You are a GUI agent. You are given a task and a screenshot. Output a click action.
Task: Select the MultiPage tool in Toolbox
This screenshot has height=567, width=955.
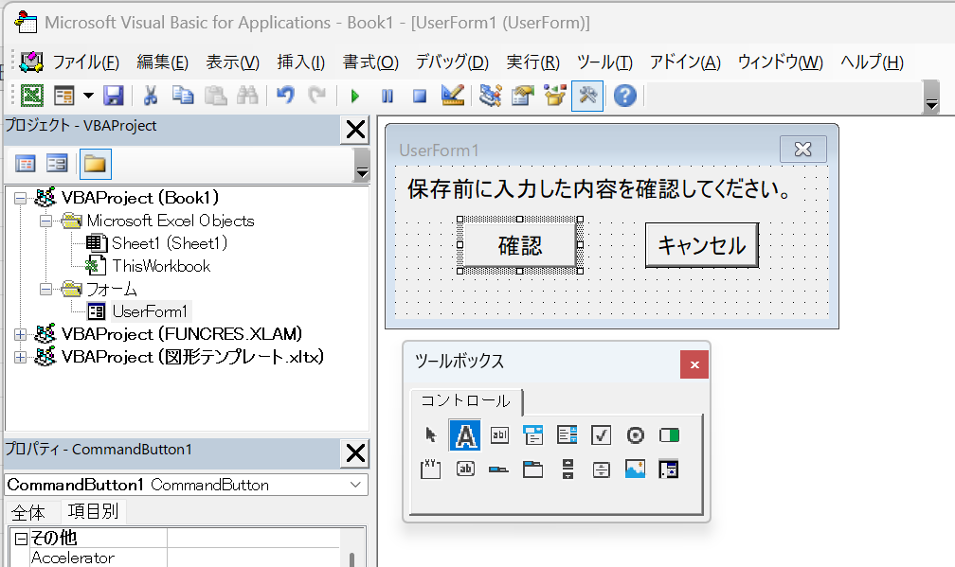(x=532, y=470)
